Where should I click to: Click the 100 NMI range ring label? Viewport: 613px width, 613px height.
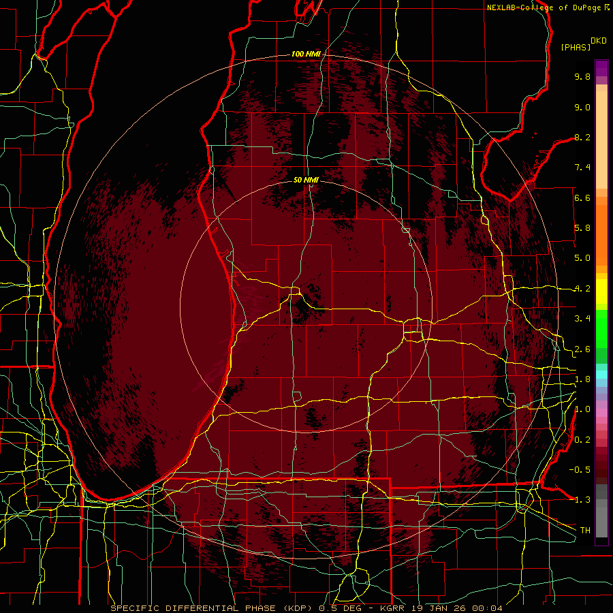tap(306, 54)
